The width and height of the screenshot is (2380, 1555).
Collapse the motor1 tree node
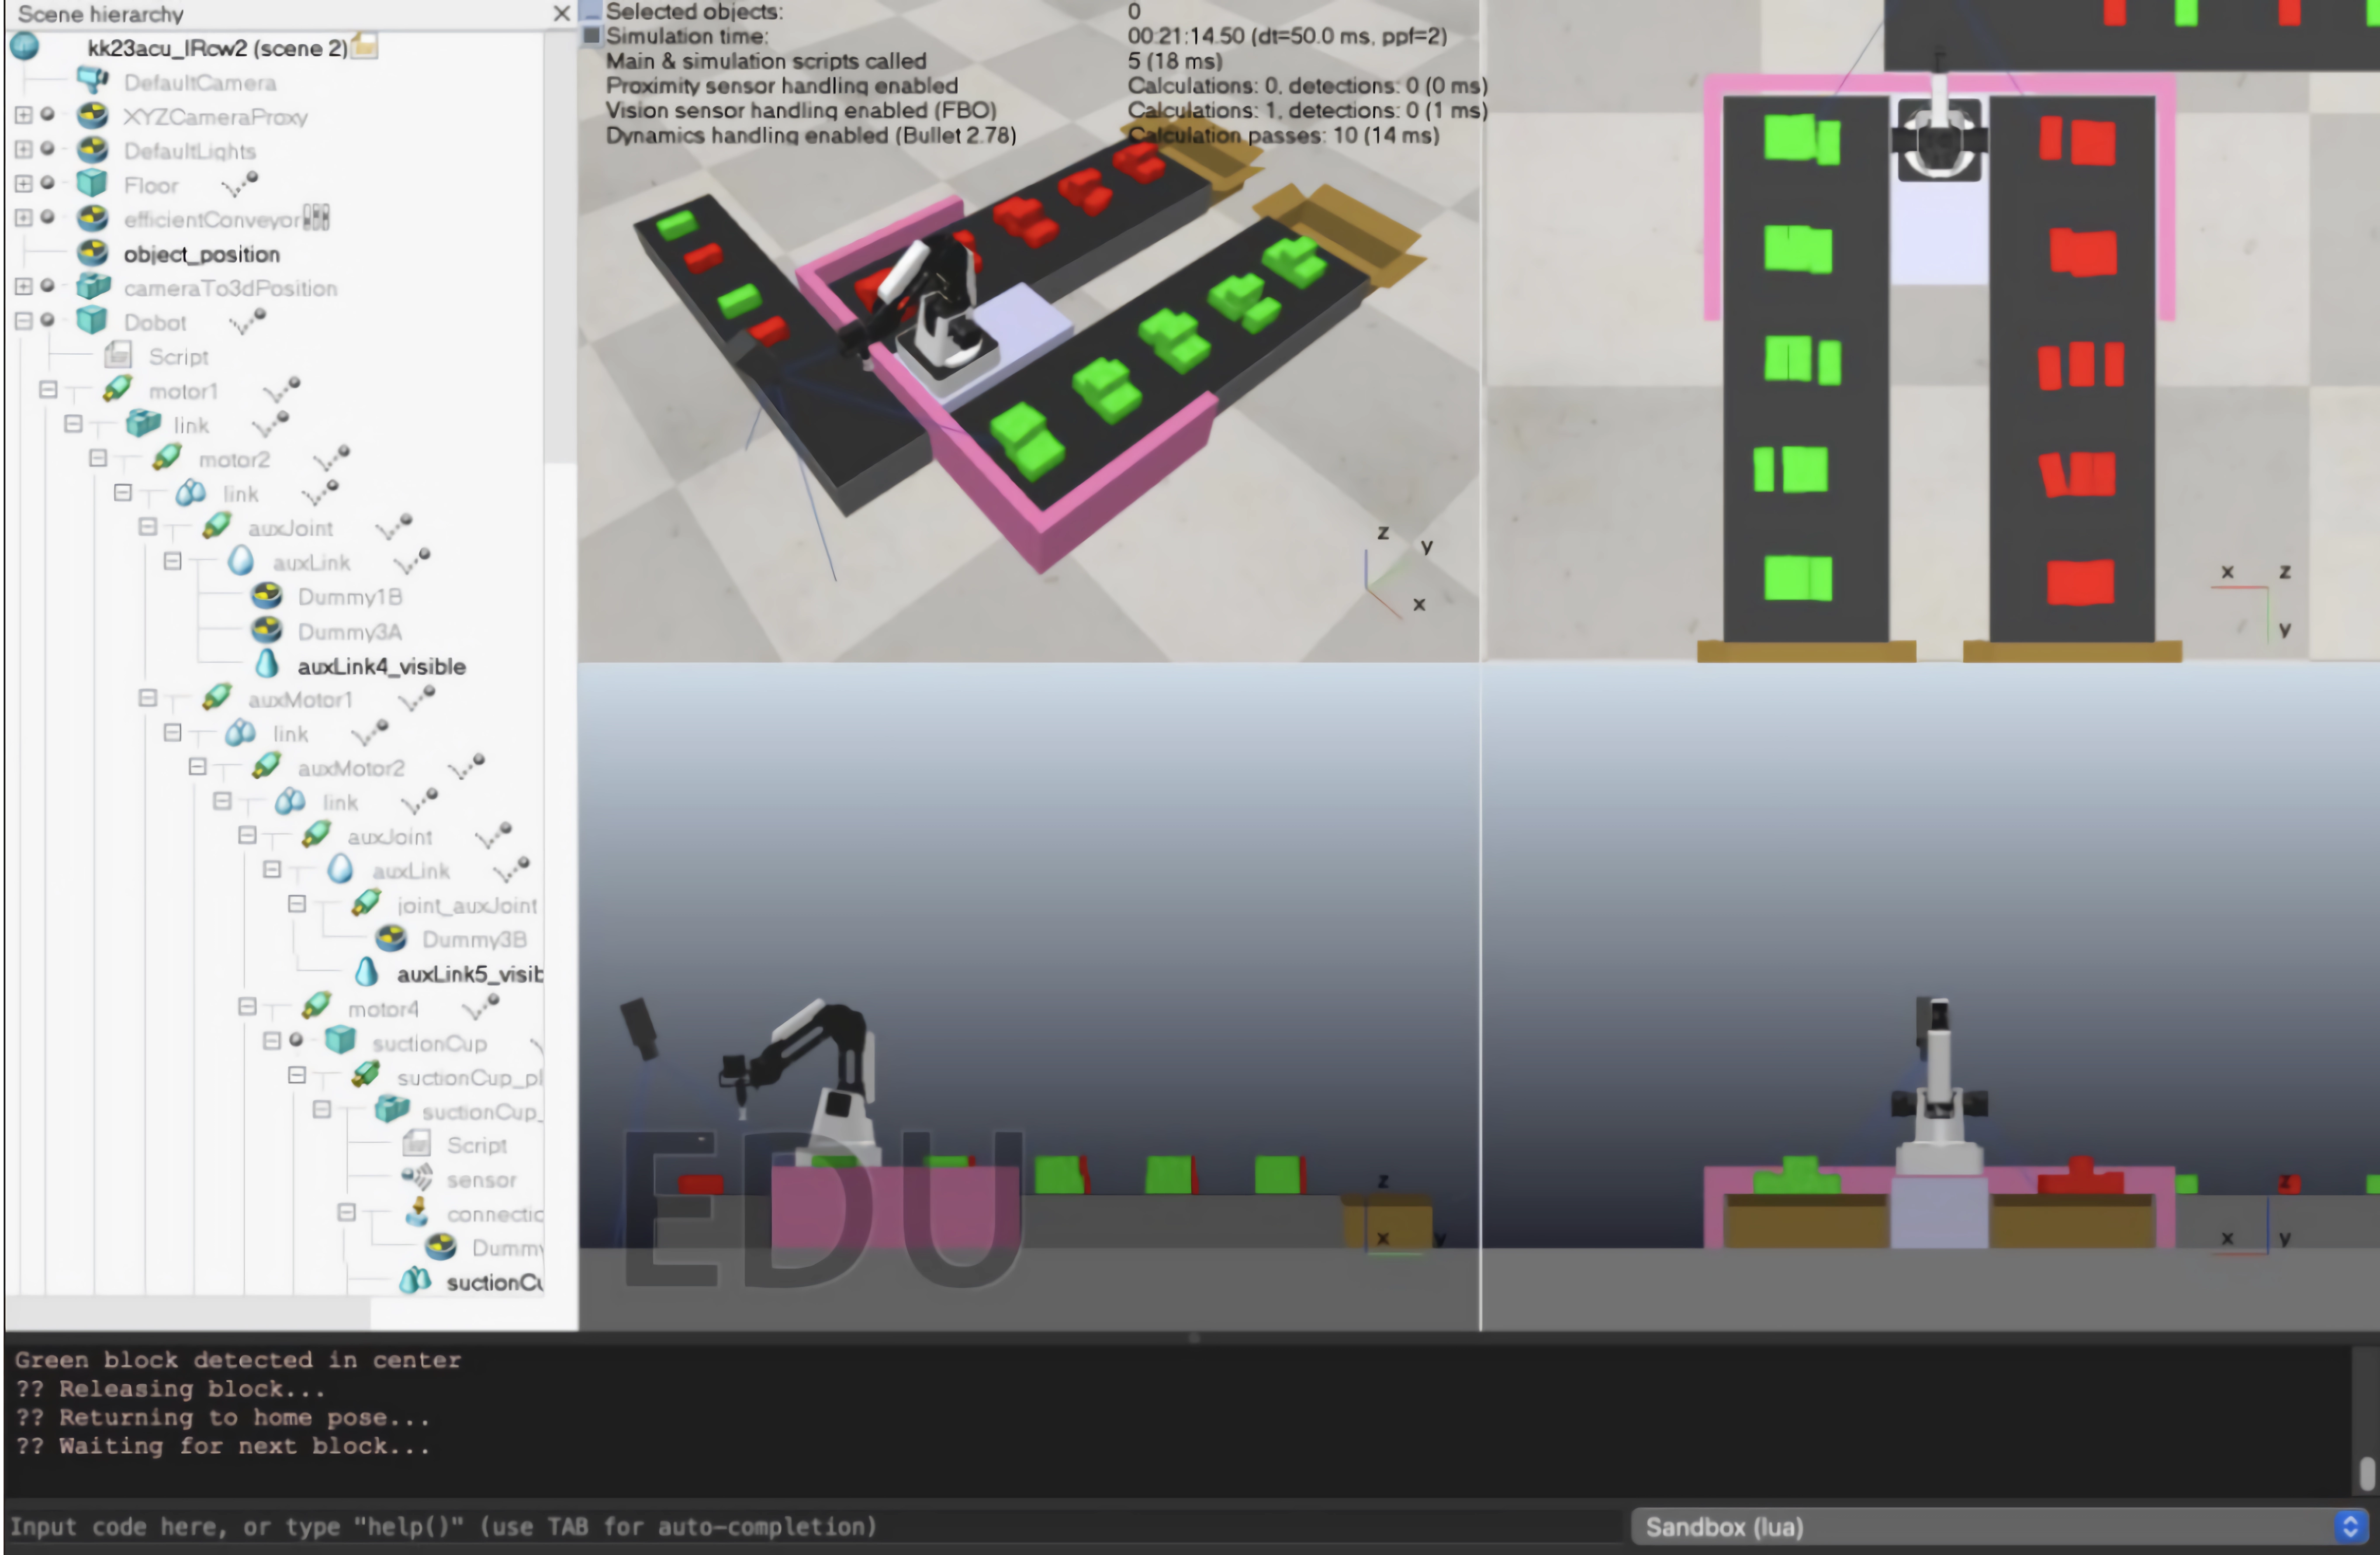(x=48, y=389)
